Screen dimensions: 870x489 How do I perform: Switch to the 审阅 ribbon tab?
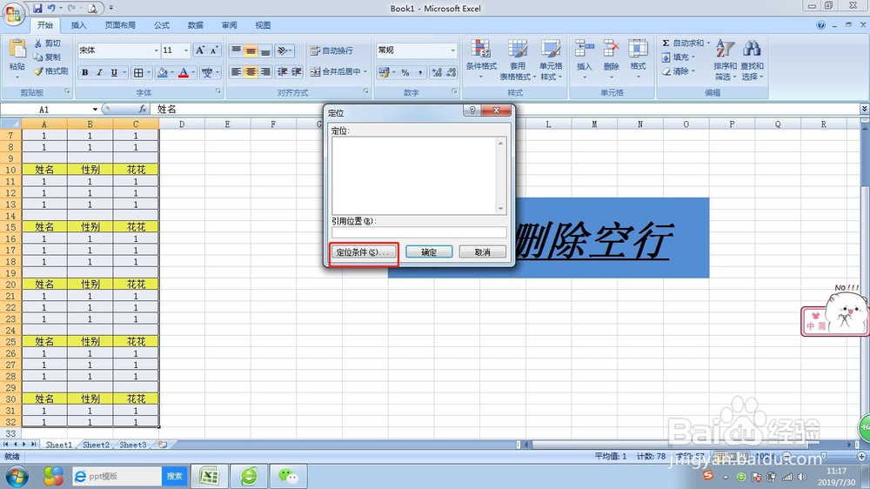point(229,25)
